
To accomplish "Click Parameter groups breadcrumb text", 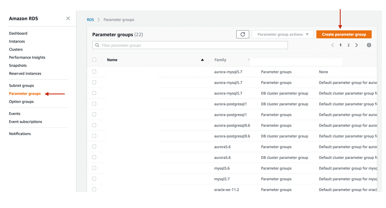I will click(119, 20).
